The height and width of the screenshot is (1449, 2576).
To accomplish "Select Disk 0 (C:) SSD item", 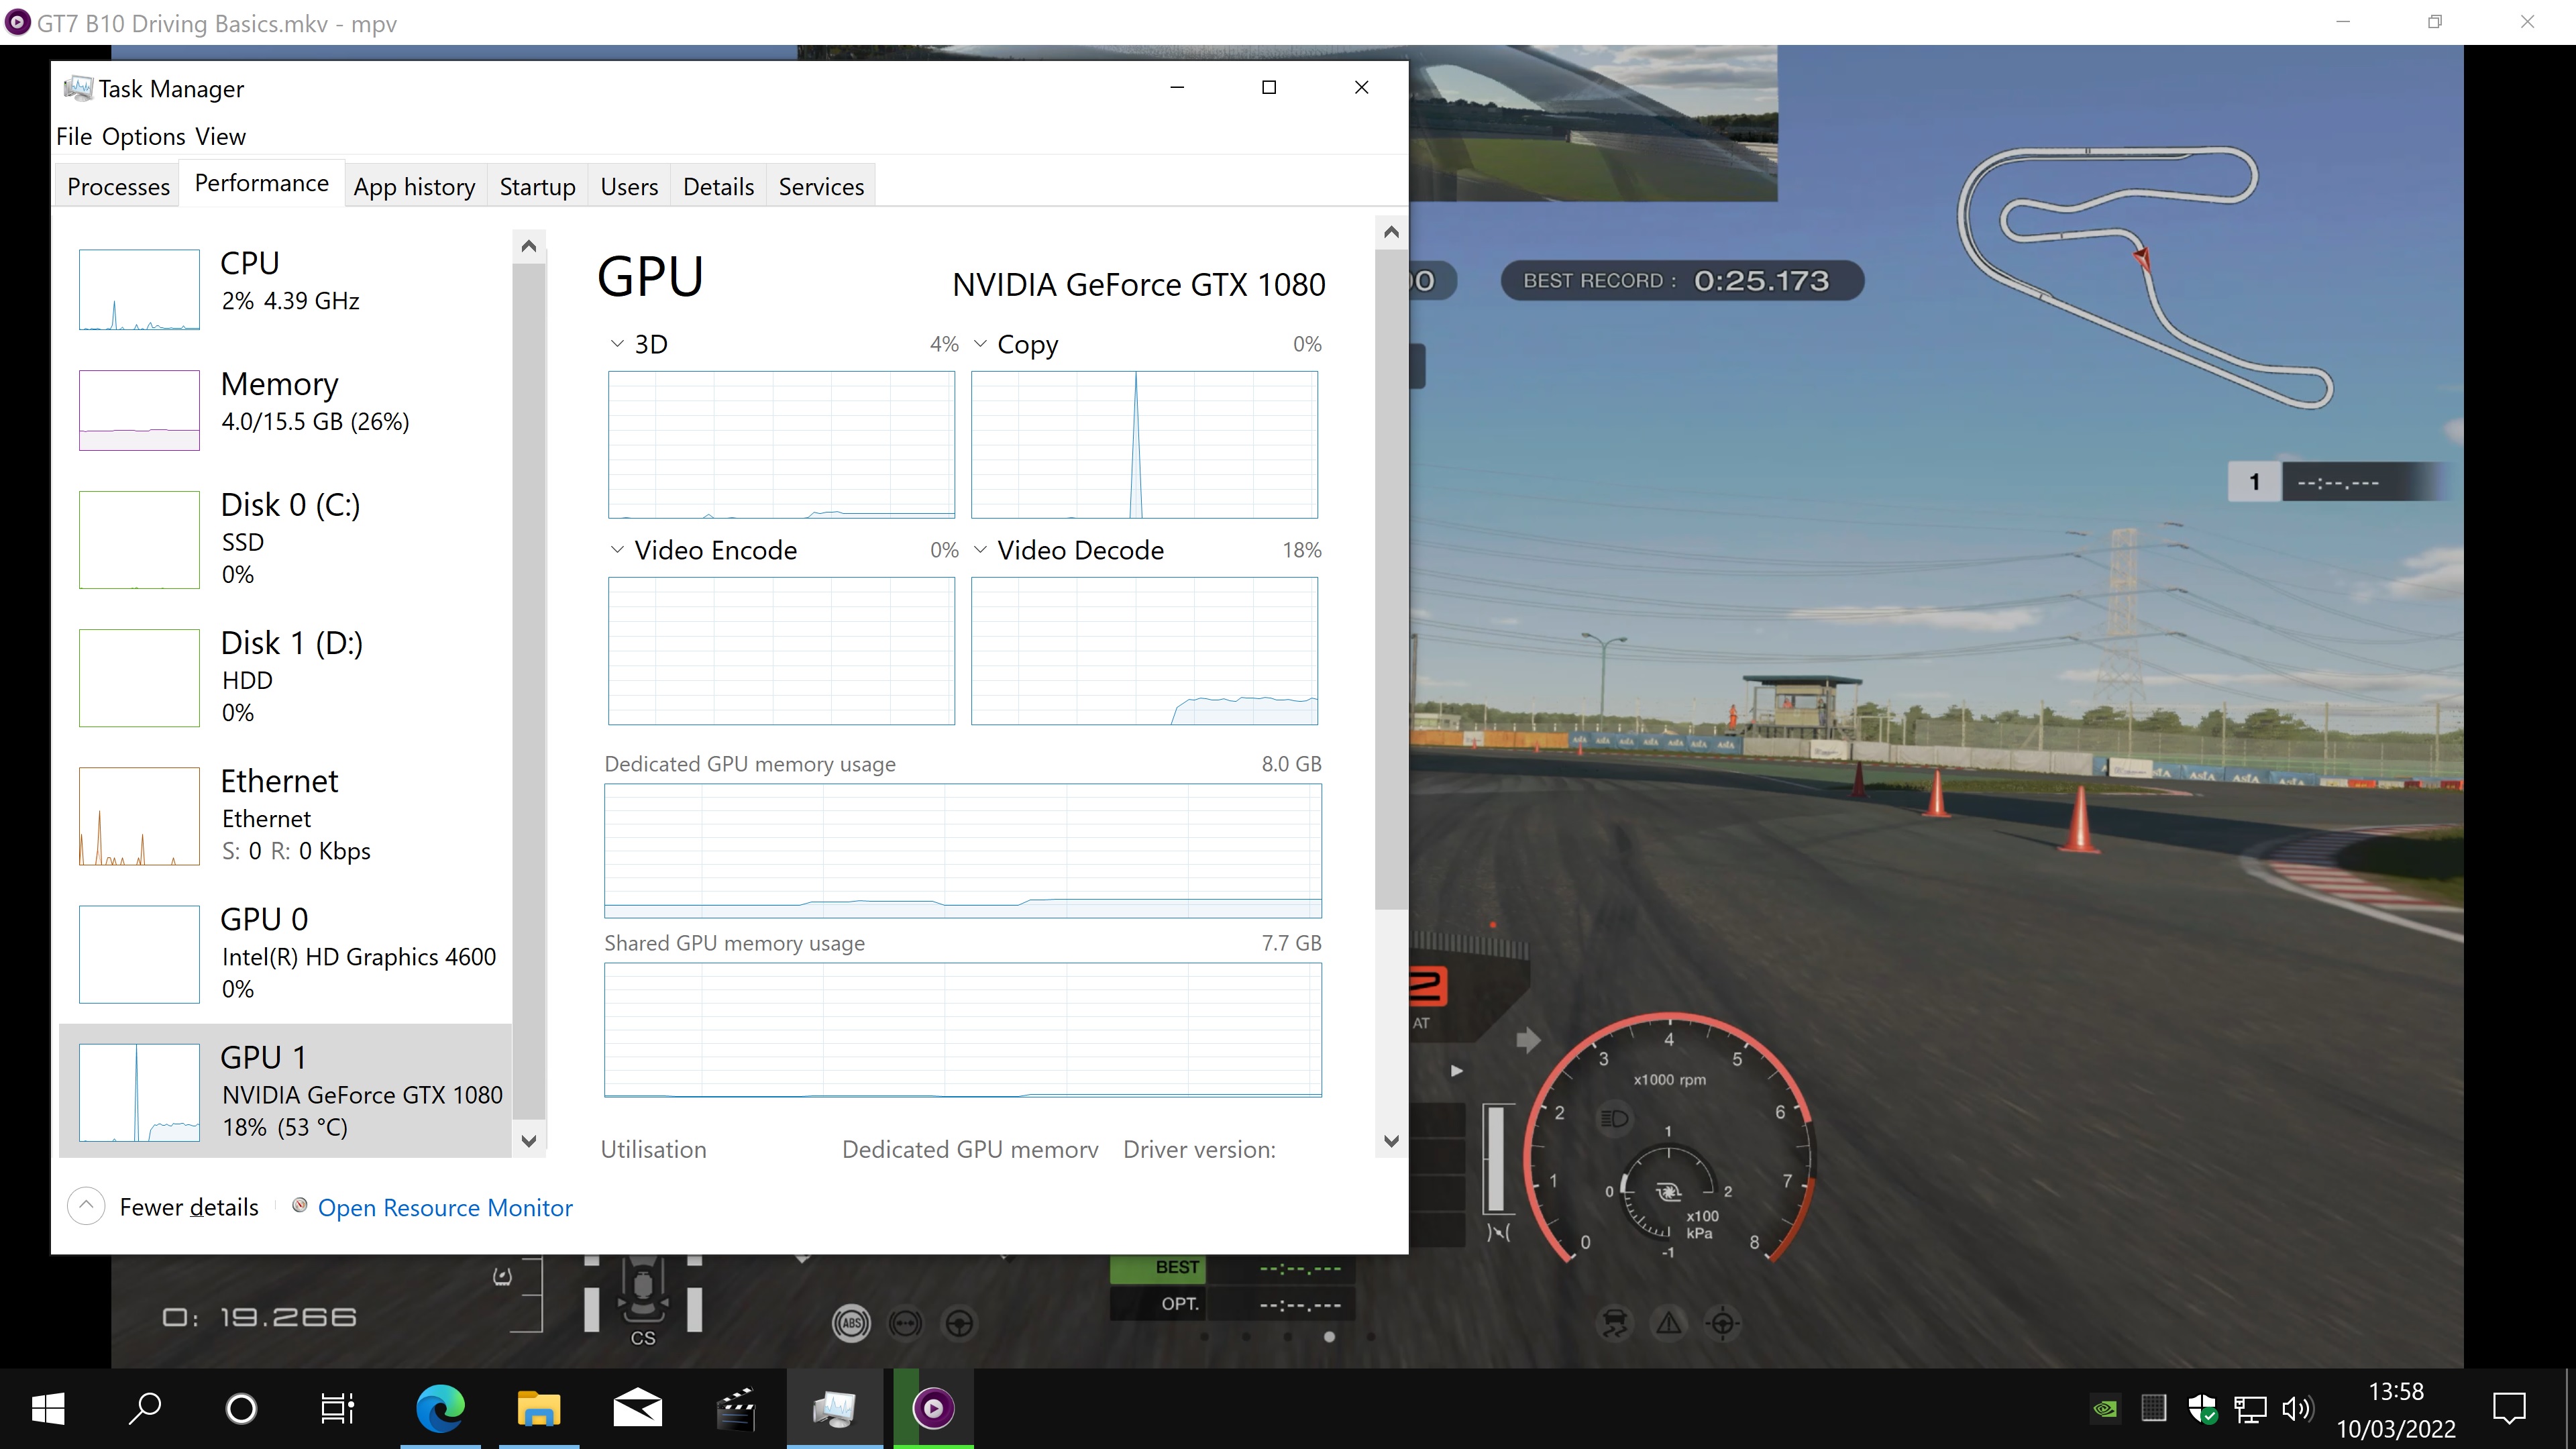I will 285,539.
